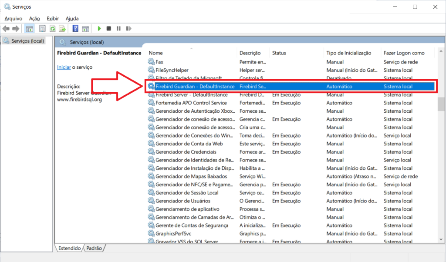The width and height of the screenshot is (446, 262).
Task: Click the Export List toolbar icon
Action: click(x=62, y=29)
